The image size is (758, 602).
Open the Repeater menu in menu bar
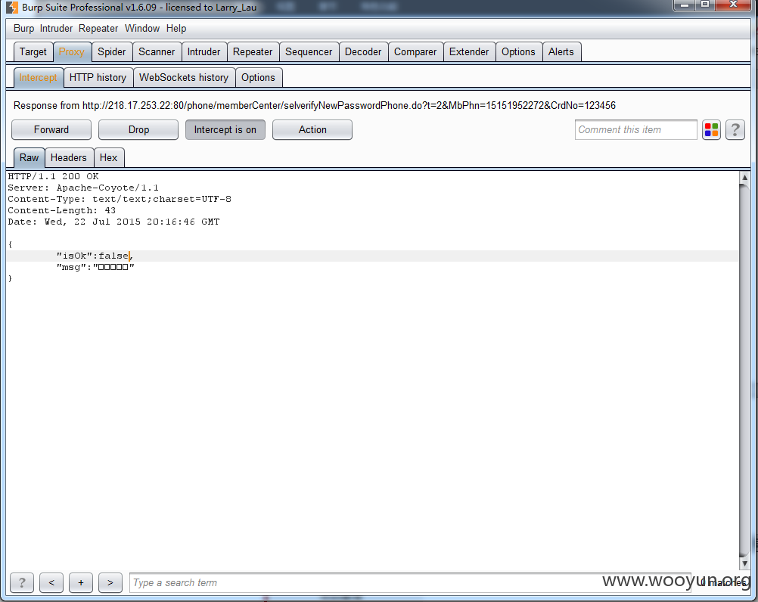coord(98,29)
